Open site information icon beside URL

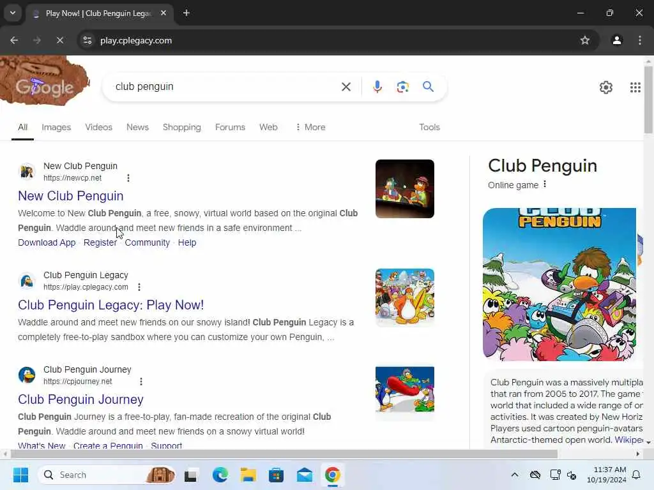point(87,40)
